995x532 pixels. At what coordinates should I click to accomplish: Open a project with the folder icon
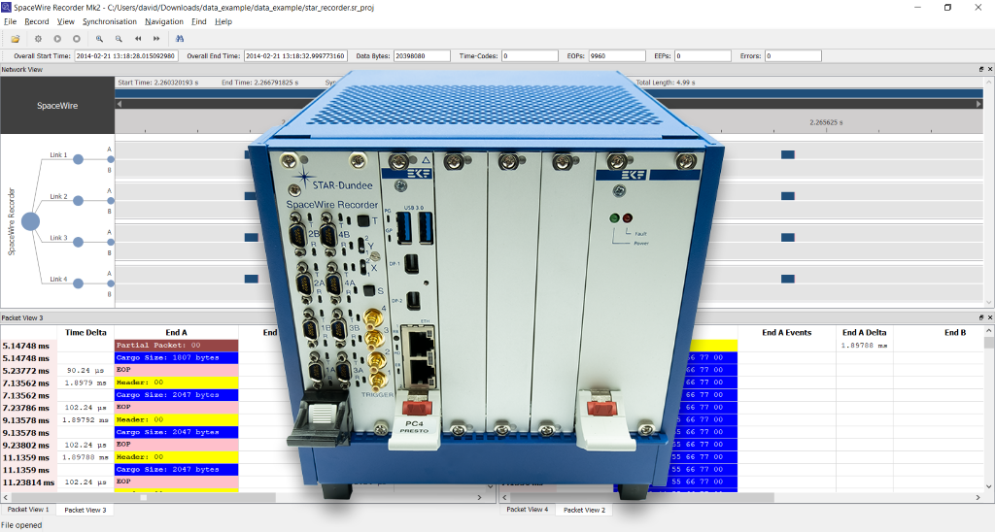[16, 39]
